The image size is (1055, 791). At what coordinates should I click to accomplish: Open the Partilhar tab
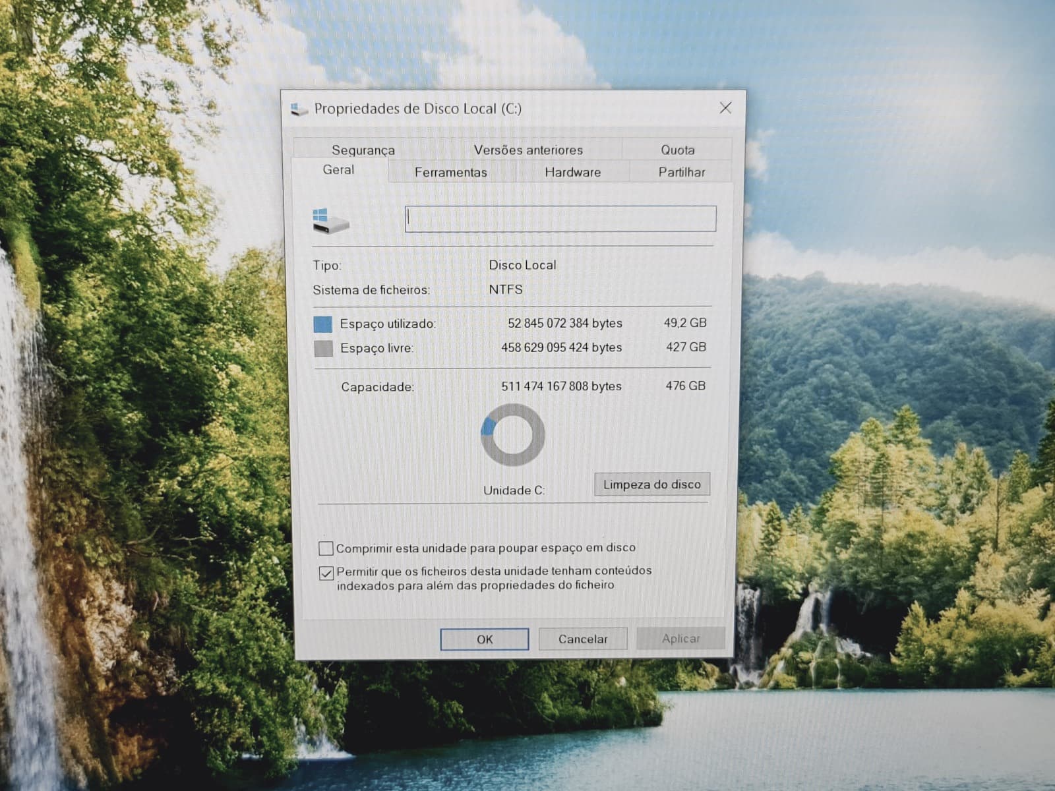[x=682, y=172]
